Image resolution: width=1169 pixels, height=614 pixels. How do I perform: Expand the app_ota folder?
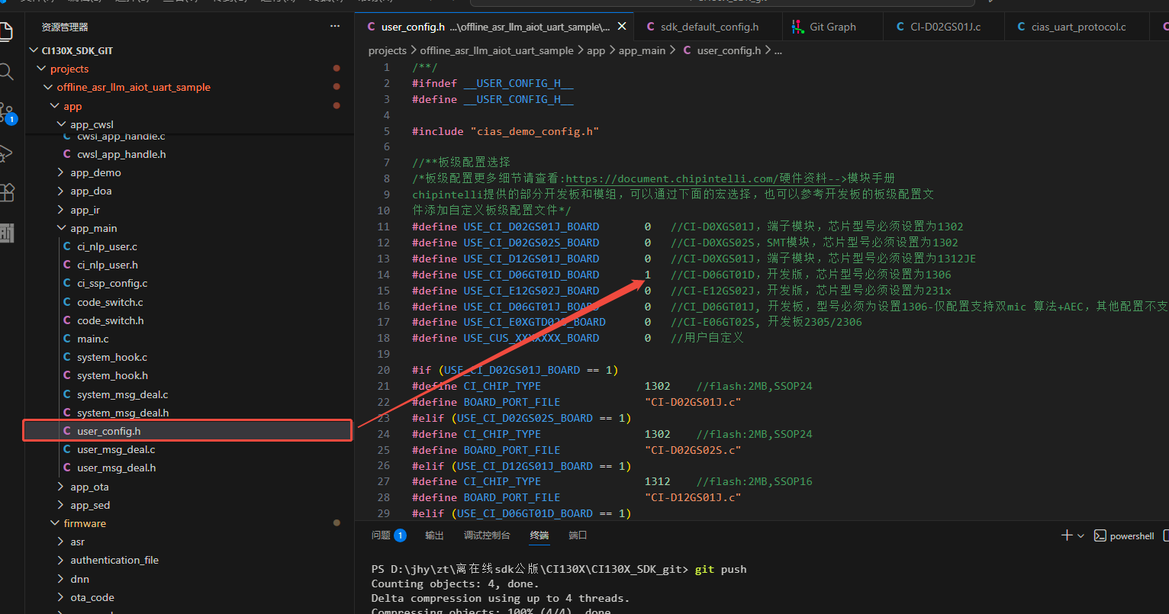(89, 487)
